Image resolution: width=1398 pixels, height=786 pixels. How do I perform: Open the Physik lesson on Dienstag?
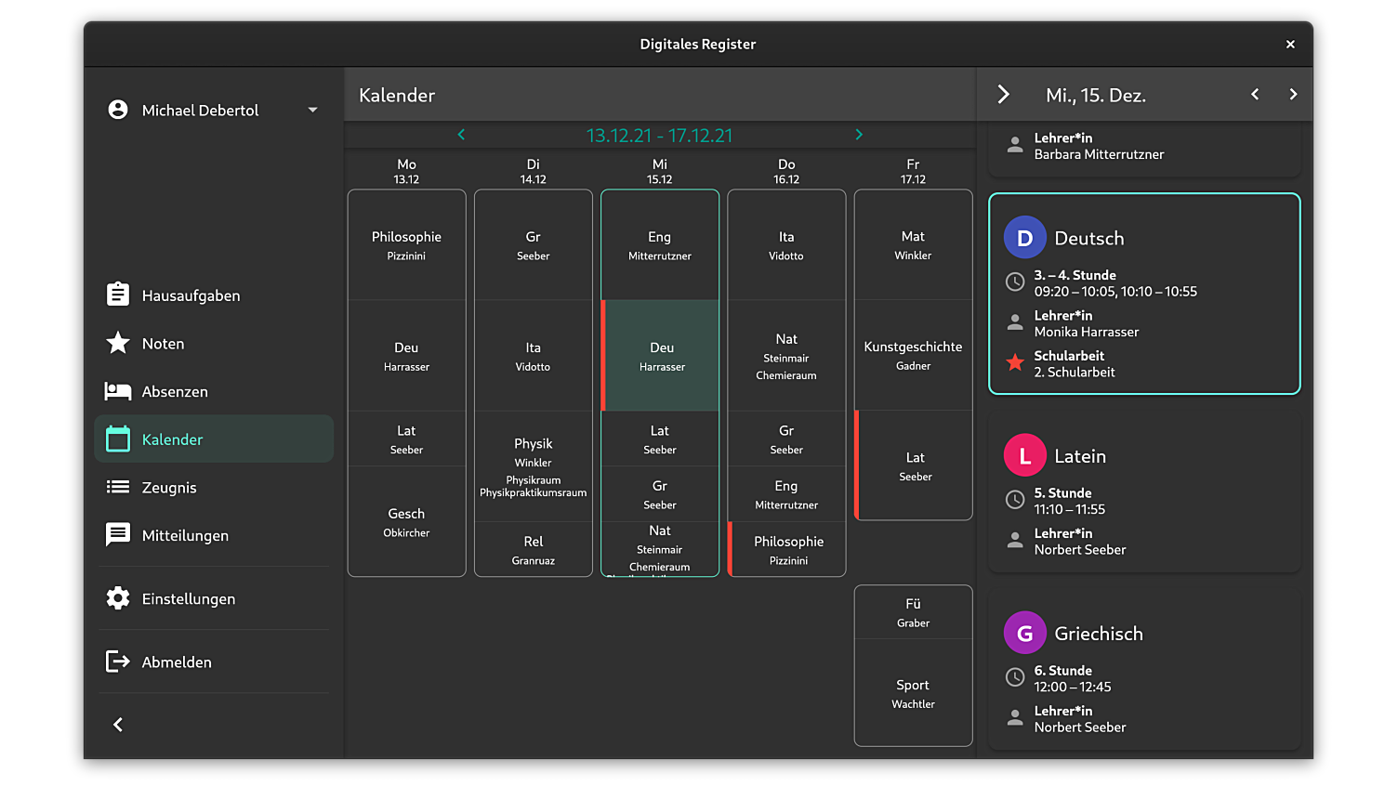pyautogui.click(x=533, y=463)
